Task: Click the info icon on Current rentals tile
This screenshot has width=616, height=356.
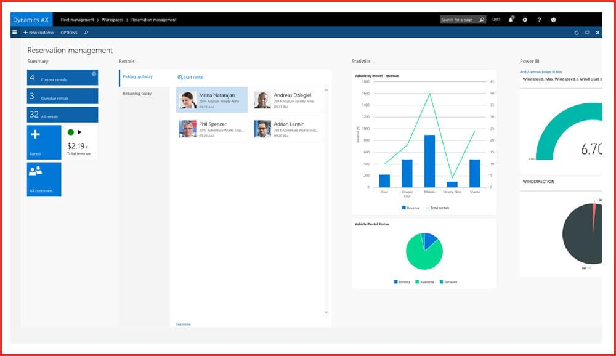Action: coord(94,74)
